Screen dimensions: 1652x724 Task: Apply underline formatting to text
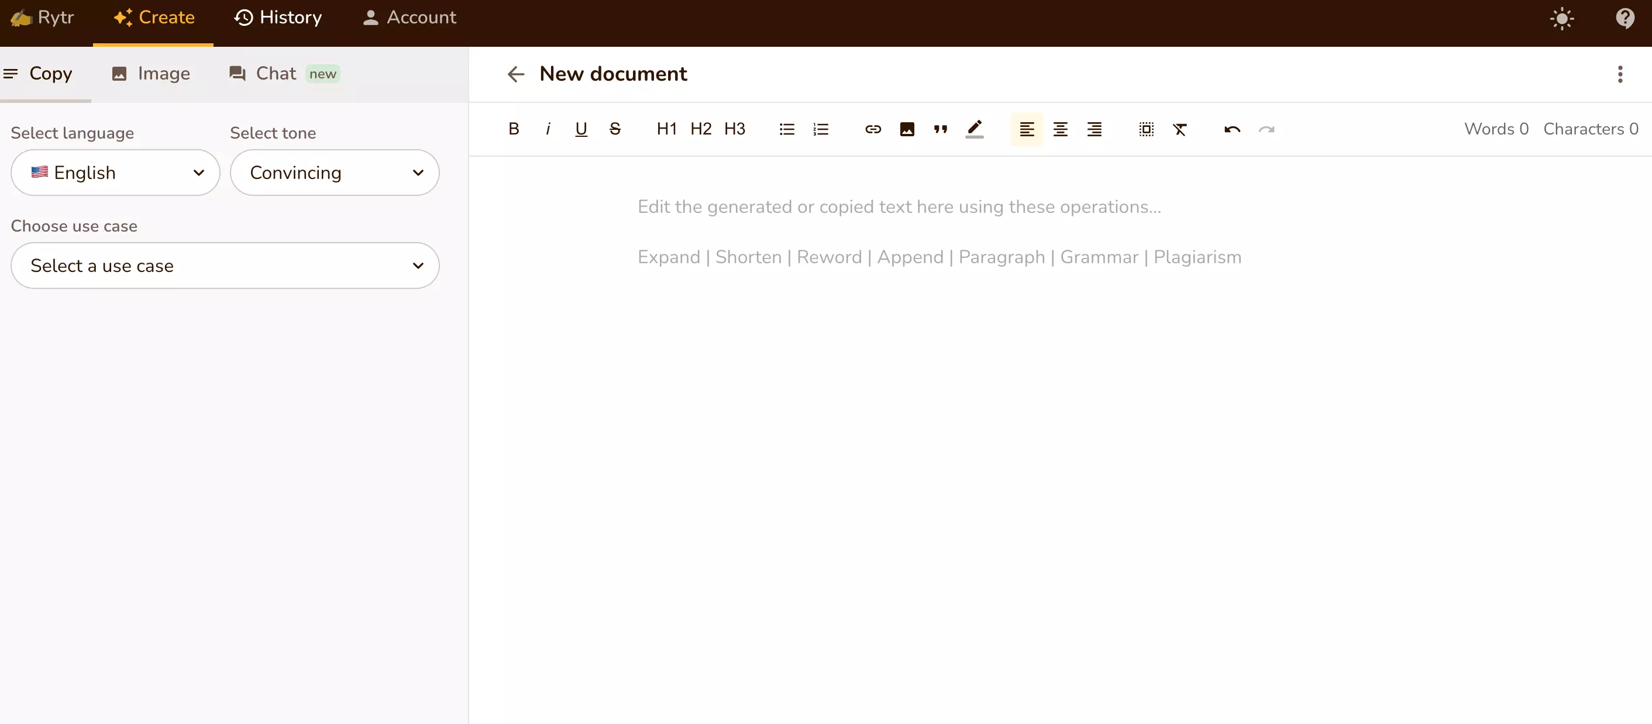click(581, 129)
